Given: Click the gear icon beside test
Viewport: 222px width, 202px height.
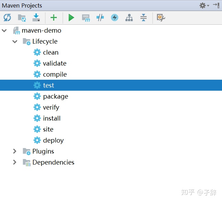Looking at the screenshot, I should (x=37, y=86).
